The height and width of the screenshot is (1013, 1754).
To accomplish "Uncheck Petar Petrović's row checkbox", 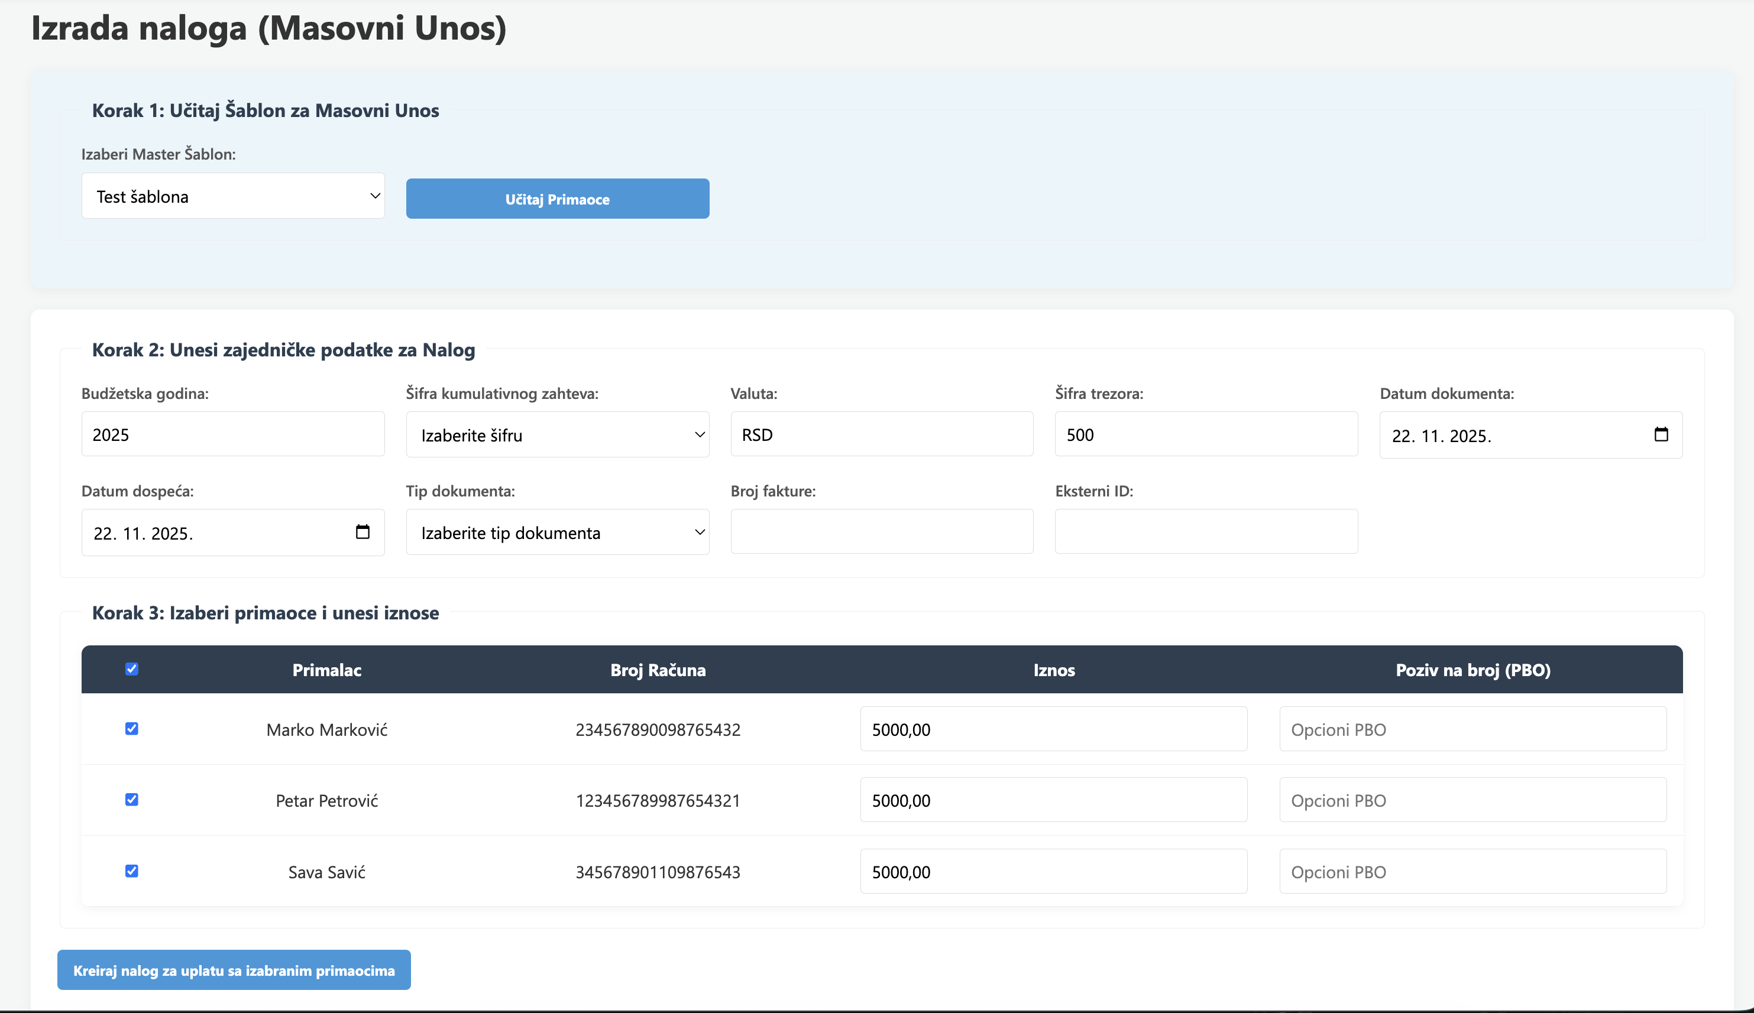I will (x=131, y=800).
